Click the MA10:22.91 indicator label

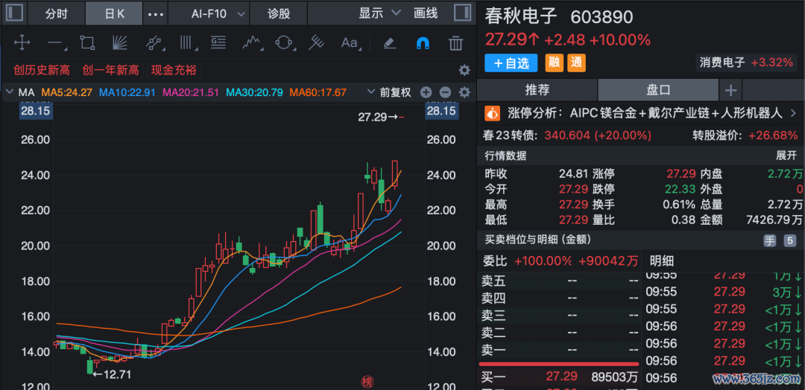point(127,93)
